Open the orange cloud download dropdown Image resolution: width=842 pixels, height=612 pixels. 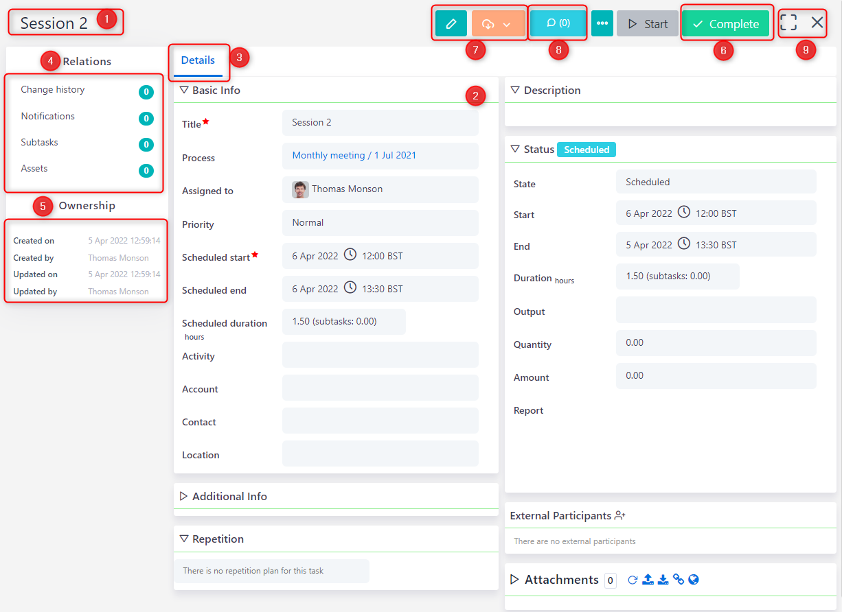(x=498, y=24)
